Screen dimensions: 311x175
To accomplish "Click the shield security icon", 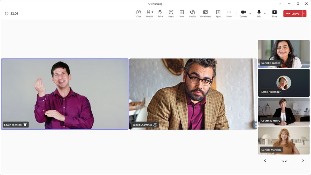I will click(7, 13).
